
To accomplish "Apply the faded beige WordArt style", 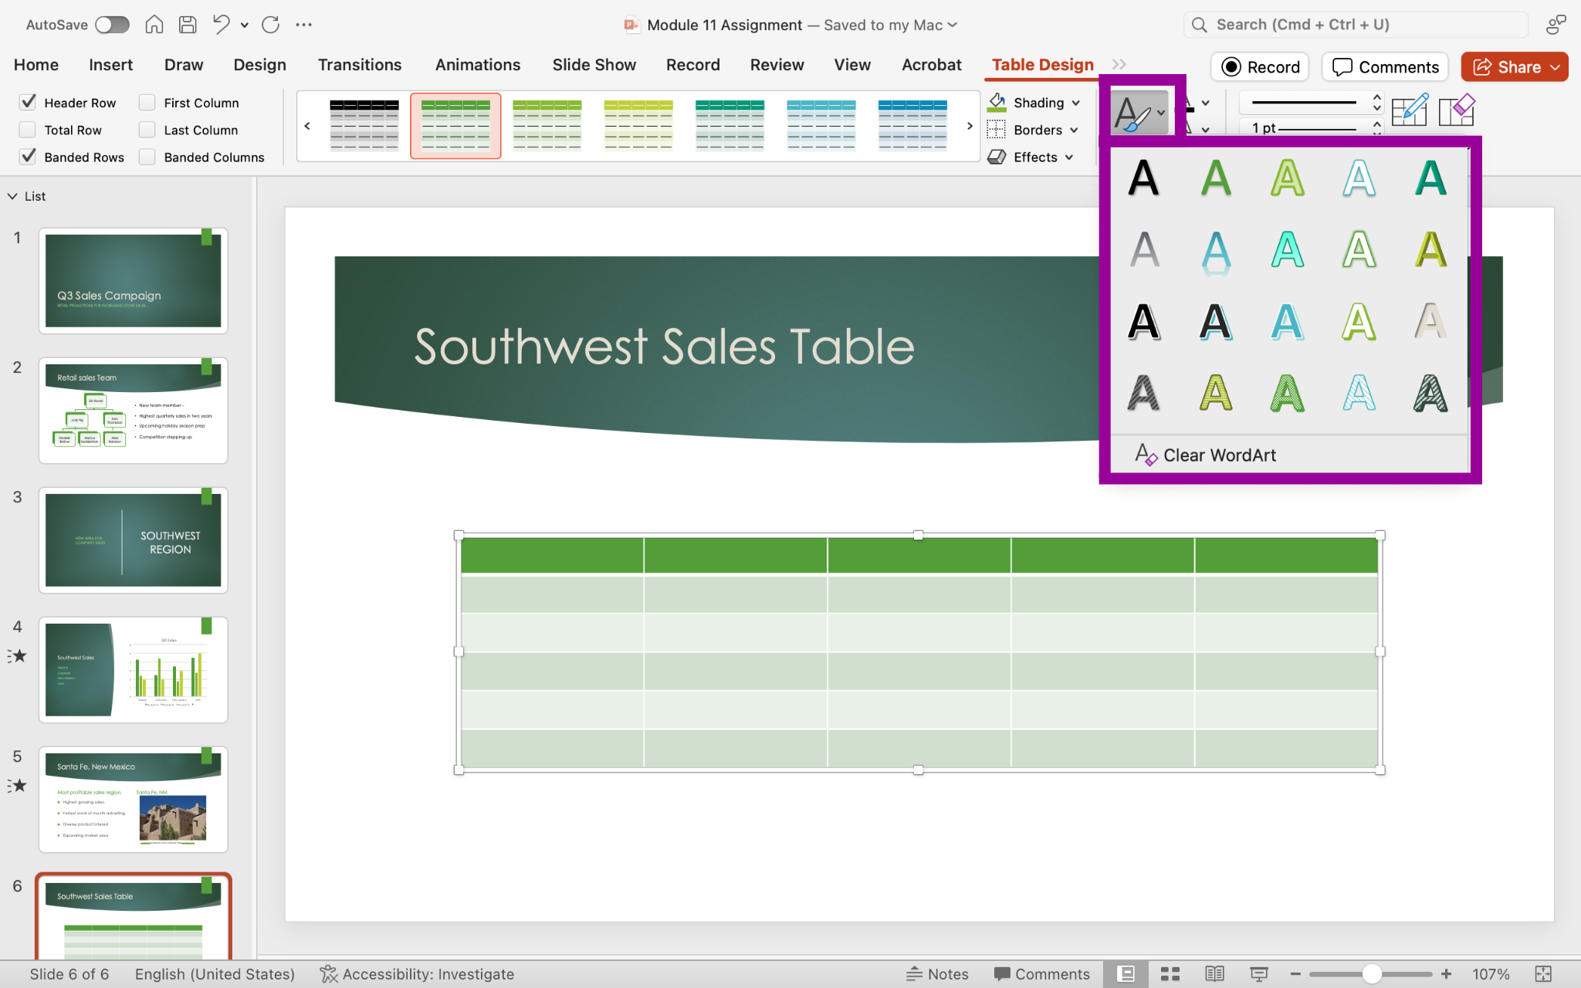I will pos(1430,322).
